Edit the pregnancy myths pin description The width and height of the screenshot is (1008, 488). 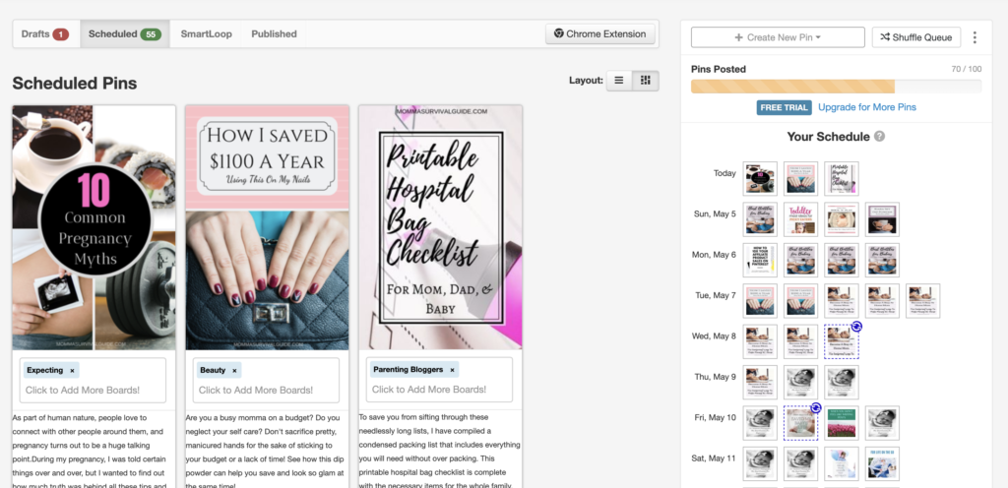click(x=94, y=450)
